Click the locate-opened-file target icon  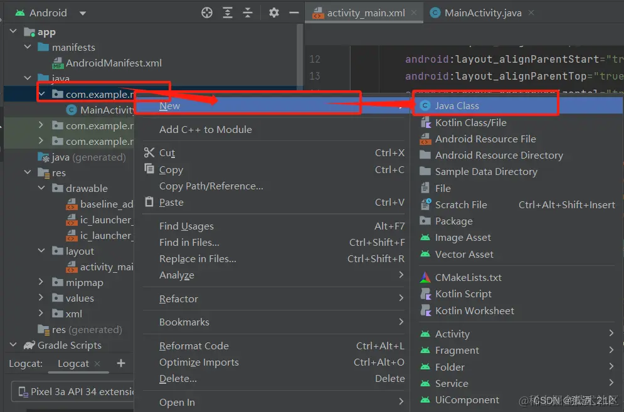[x=207, y=13]
